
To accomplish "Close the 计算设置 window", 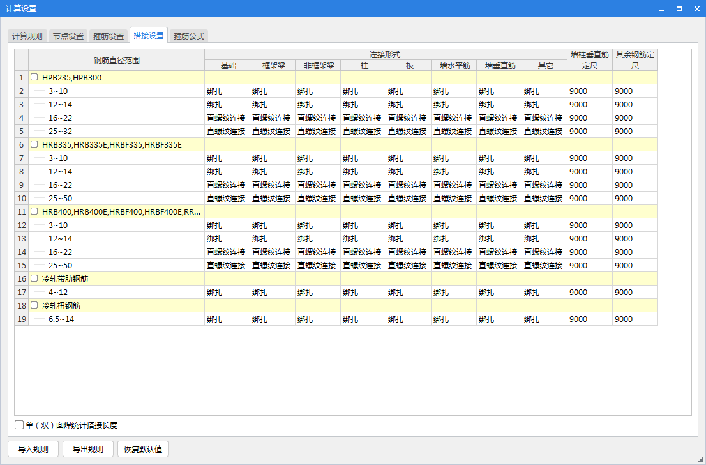I will click(696, 8).
